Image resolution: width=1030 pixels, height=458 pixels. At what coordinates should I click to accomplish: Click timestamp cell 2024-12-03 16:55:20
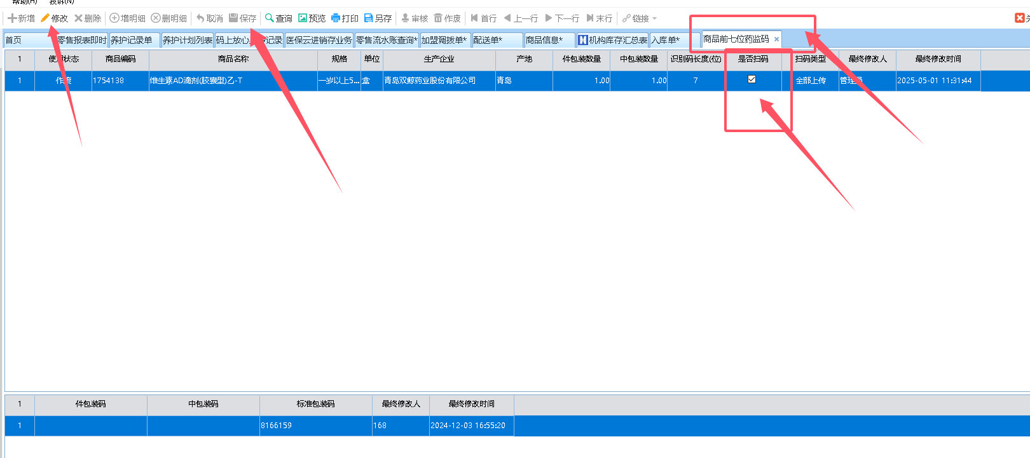pos(472,426)
